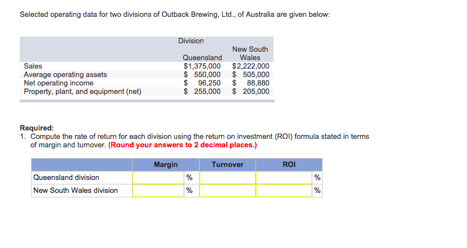Click New South Wales operating assets $505,000

[250, 75]
